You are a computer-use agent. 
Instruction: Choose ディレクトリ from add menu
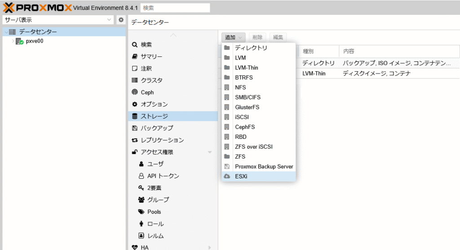pyautogui.click(x=259, y=48)
